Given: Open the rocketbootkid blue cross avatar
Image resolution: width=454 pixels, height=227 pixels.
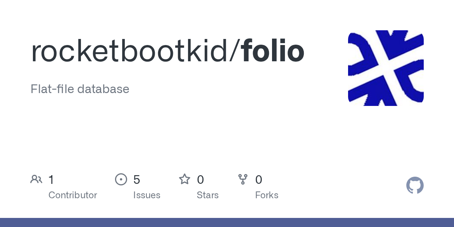Looking at the screenshot, I should coord(386,68).
